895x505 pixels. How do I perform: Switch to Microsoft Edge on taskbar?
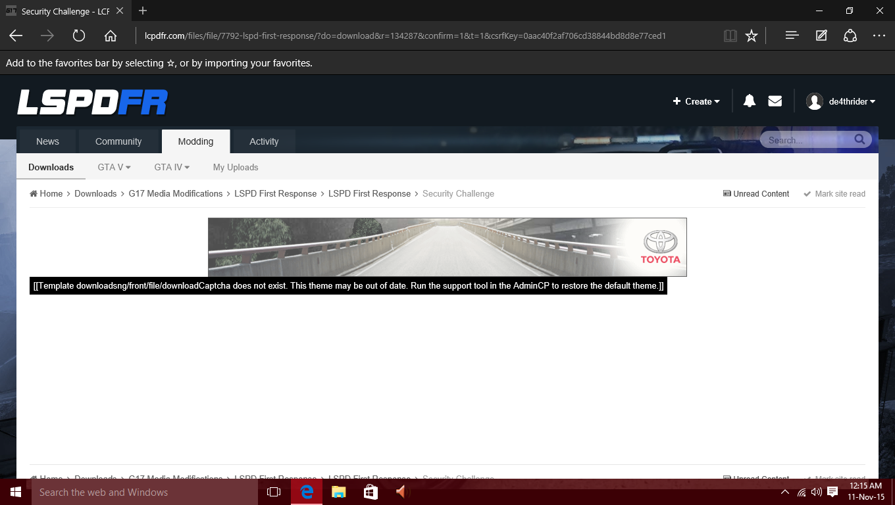(306, 492)
